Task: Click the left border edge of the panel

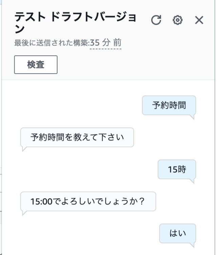Action: click(2, 128)
